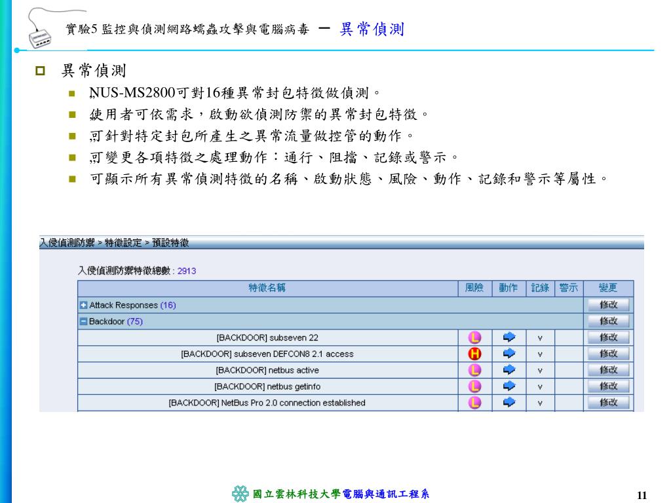Click low-risk L icon for NetBus Pro 2.0
The image size is (671, 503).
click(474, 403)
